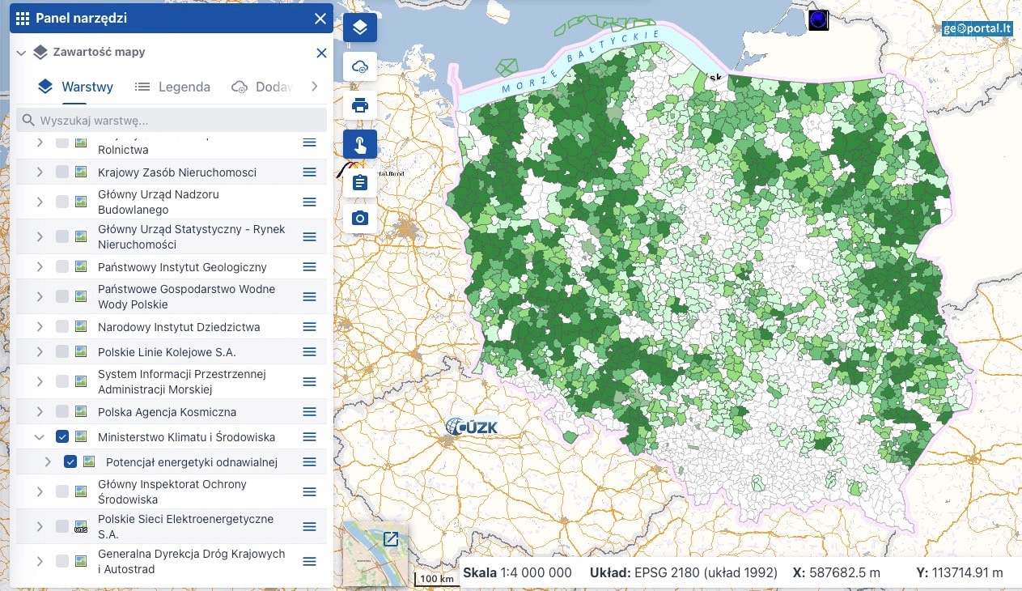1022x591 pixels.
Task: Open options menu for Polskie Linie Kolejowe S.A.
Action: click(309, 351)
